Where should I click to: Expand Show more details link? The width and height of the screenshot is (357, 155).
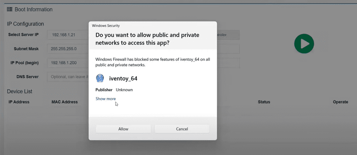[106, 99]
